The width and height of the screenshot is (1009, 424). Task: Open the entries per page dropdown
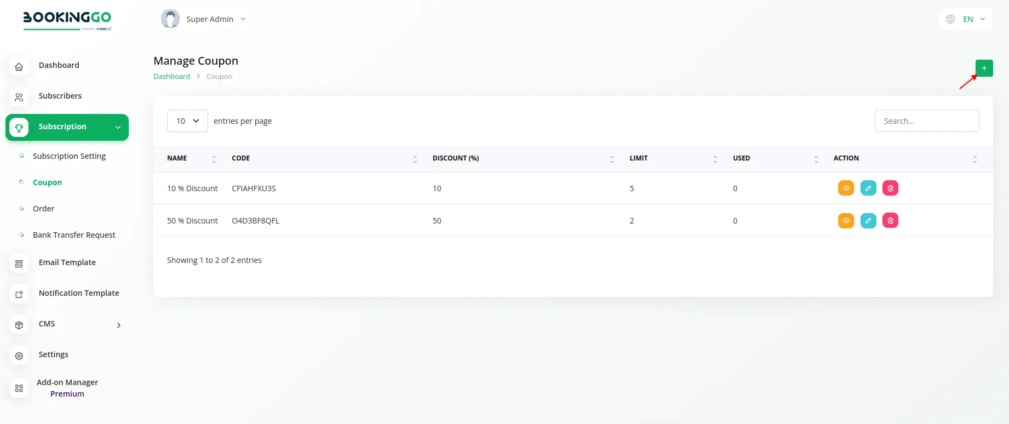(187, 121)
